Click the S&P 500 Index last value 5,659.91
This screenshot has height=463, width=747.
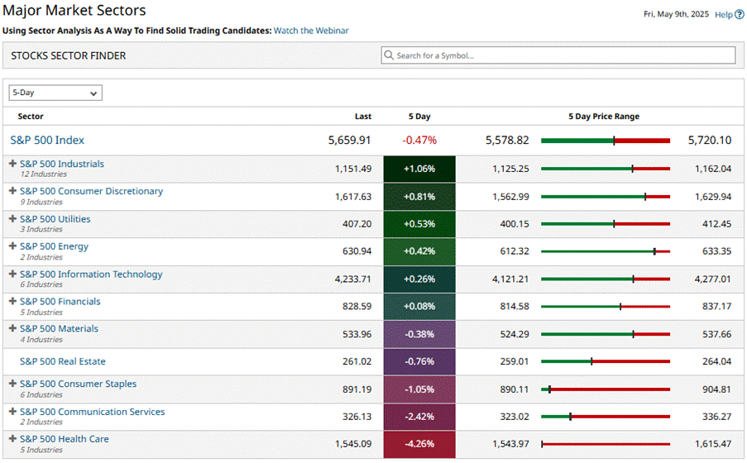[349, 140]
